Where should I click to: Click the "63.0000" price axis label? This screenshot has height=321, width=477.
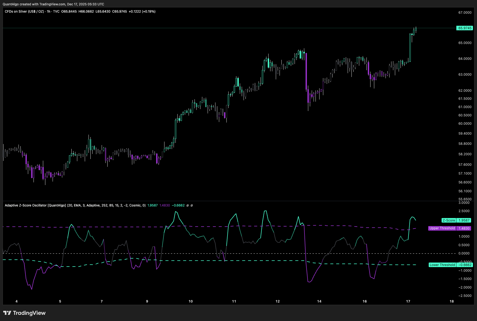pyautogui.click(x=465, y=75)
